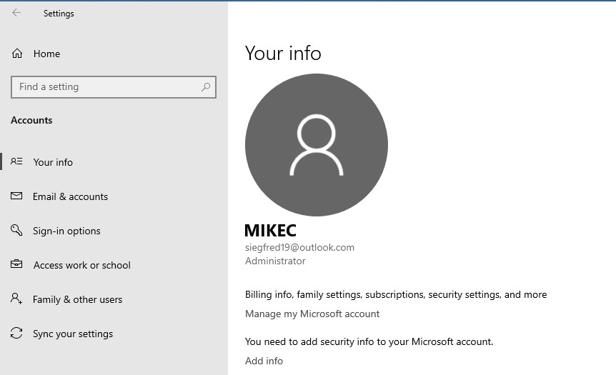The image size is (616, 375).
Task: Click the Add info link
Action: click(264, 361)
